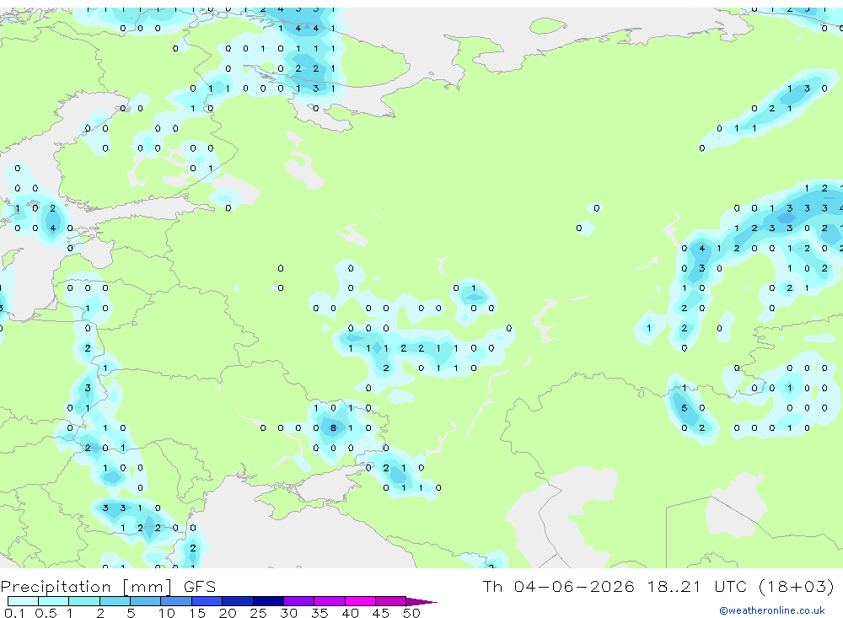
Task: Select the '18..21 UTC' time range text
Action: [x=697, y=586]
